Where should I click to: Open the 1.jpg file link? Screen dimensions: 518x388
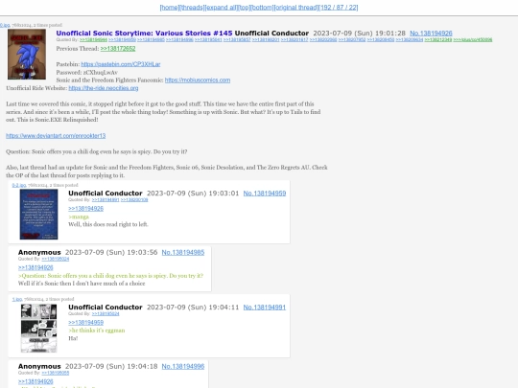[17, 299]
